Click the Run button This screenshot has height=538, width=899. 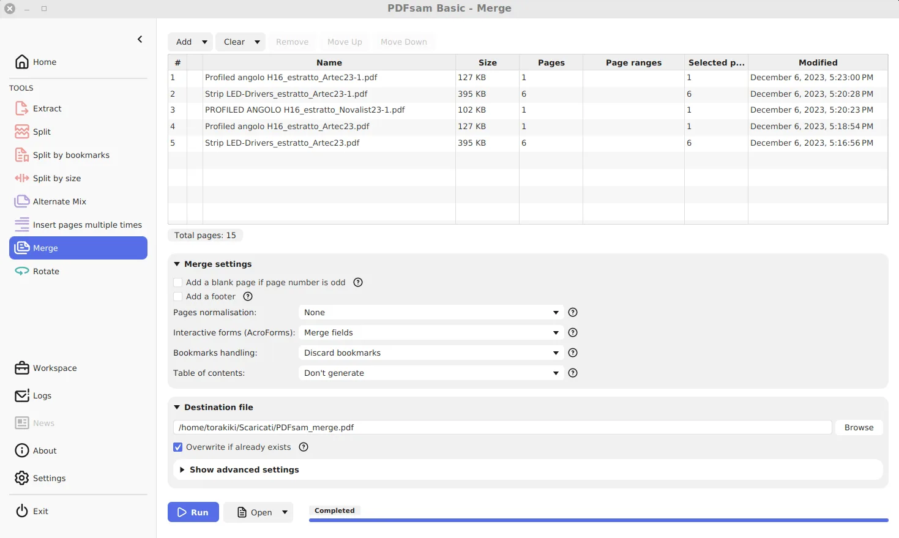(193, 512)
